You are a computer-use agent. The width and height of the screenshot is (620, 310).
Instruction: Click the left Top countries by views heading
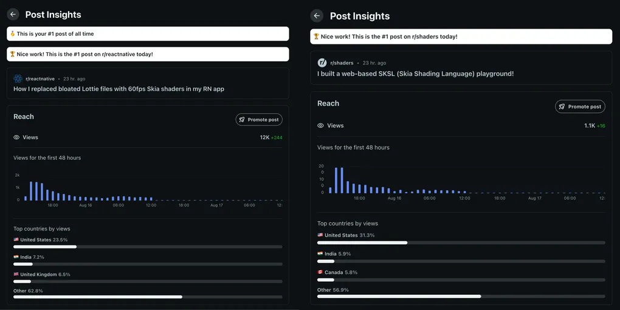[42, 229]
